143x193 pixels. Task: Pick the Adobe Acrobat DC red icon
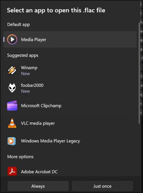[x=12, y=171]
